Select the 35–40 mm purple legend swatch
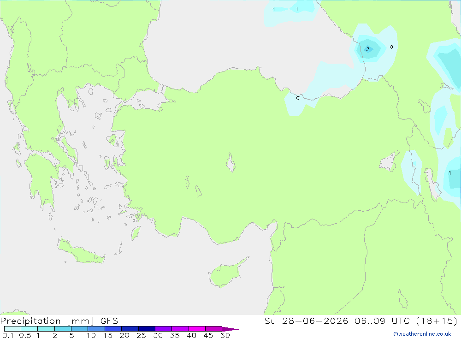 point(180,329)
